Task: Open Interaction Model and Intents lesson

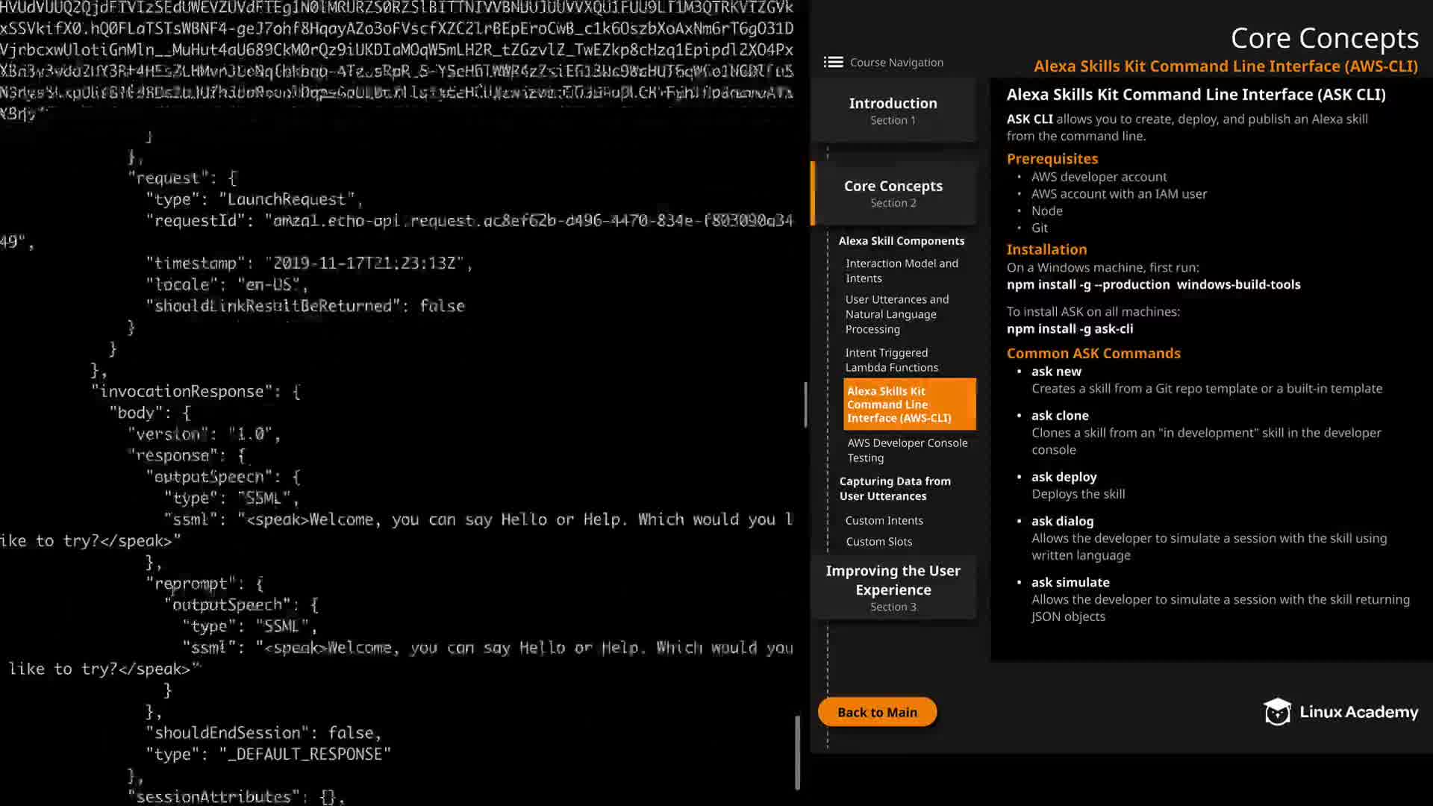Action: click(902, 270)
